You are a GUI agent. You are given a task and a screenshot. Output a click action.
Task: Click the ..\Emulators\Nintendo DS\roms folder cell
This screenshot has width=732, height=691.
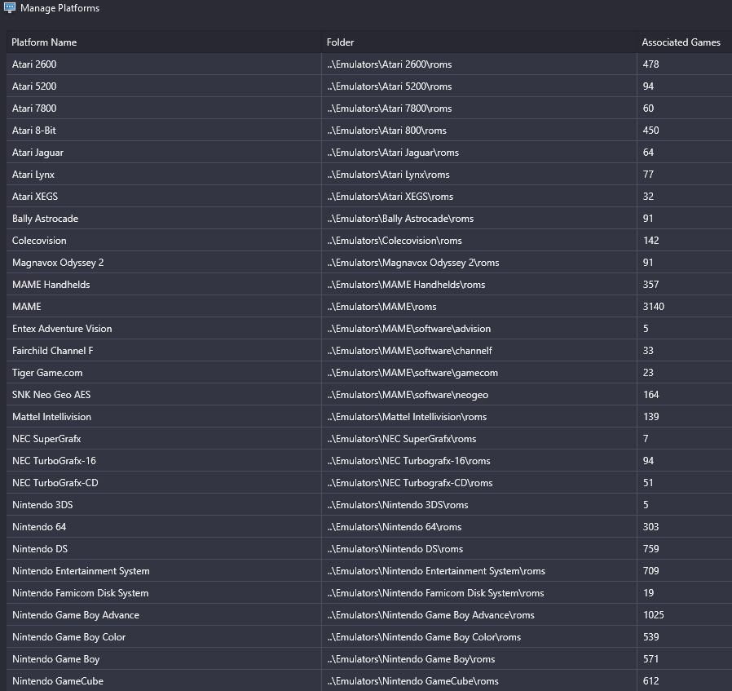pyautogui.click(x=479, y=548)
